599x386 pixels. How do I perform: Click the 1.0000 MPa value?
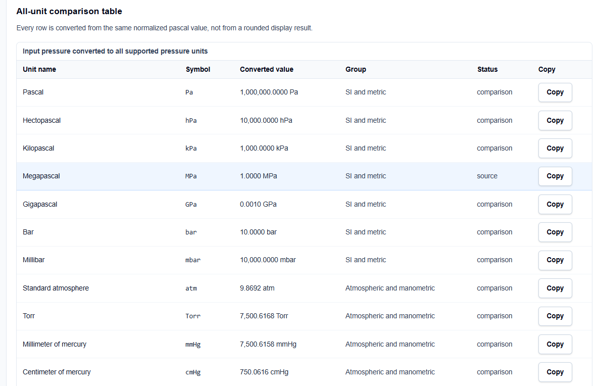coord(258,176)
